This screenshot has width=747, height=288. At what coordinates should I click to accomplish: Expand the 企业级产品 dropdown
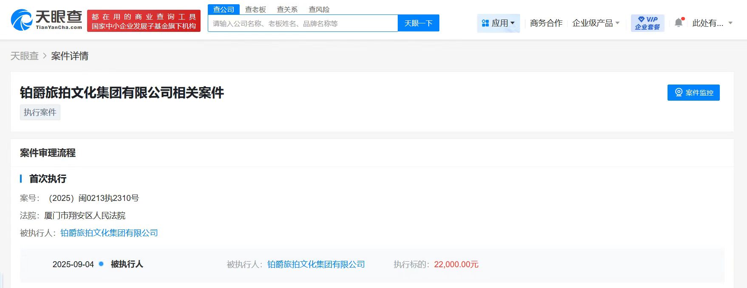[596, 23]
